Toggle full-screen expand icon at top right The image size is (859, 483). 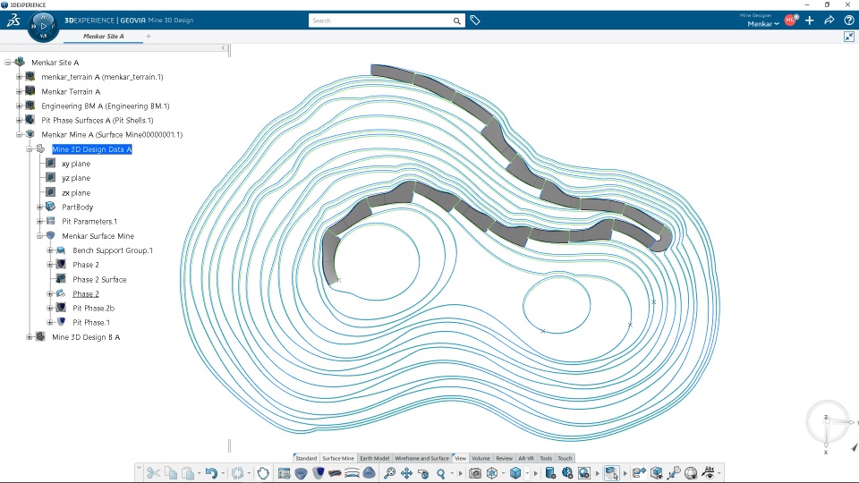click(849, 37)
